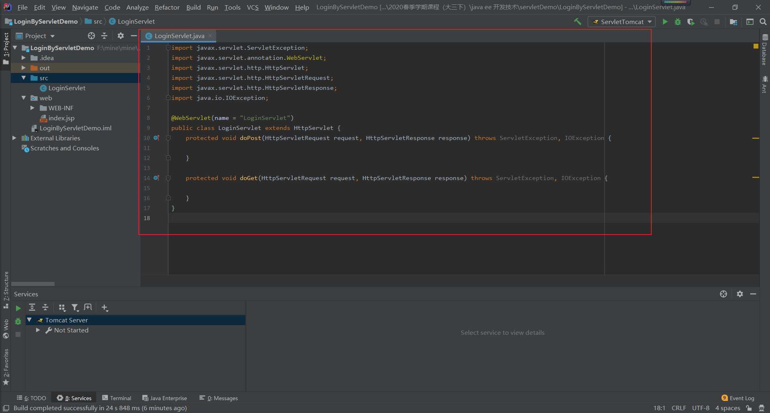Open the Refactor menu
Viewport: 770px width, 413px height.
pos(167,7)
